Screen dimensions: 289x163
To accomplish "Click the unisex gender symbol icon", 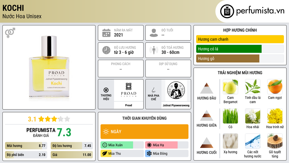I will (10, 33).
